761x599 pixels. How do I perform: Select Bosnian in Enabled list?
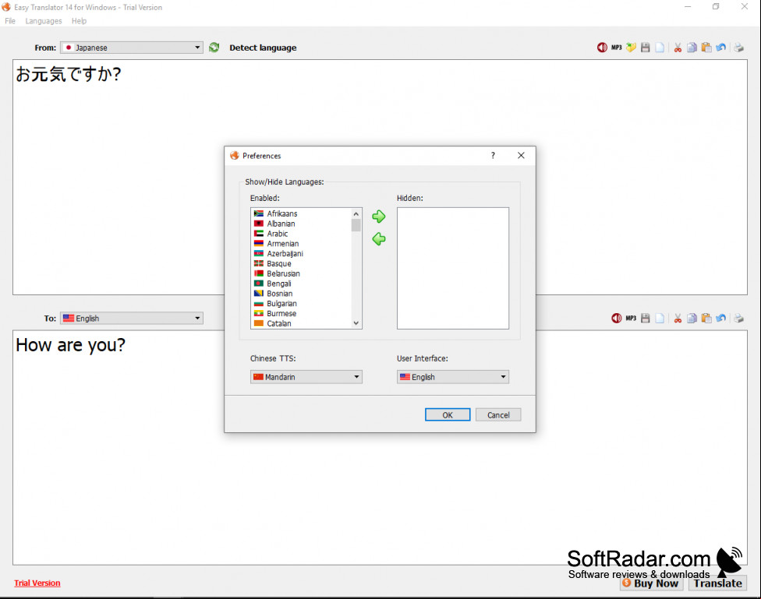tap(301, 294)
